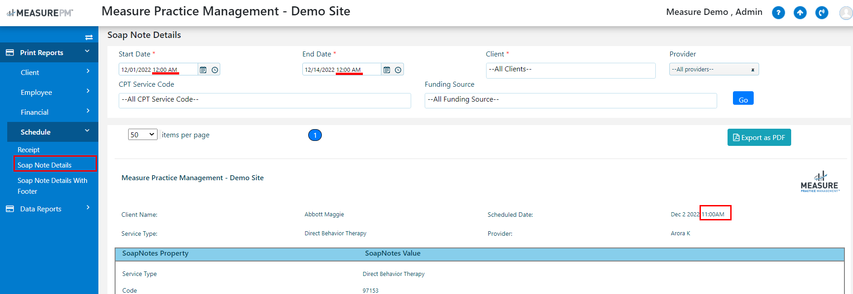853x294 pixels.
Task: Click the phone call icon in header
Action: click(821, 13)
